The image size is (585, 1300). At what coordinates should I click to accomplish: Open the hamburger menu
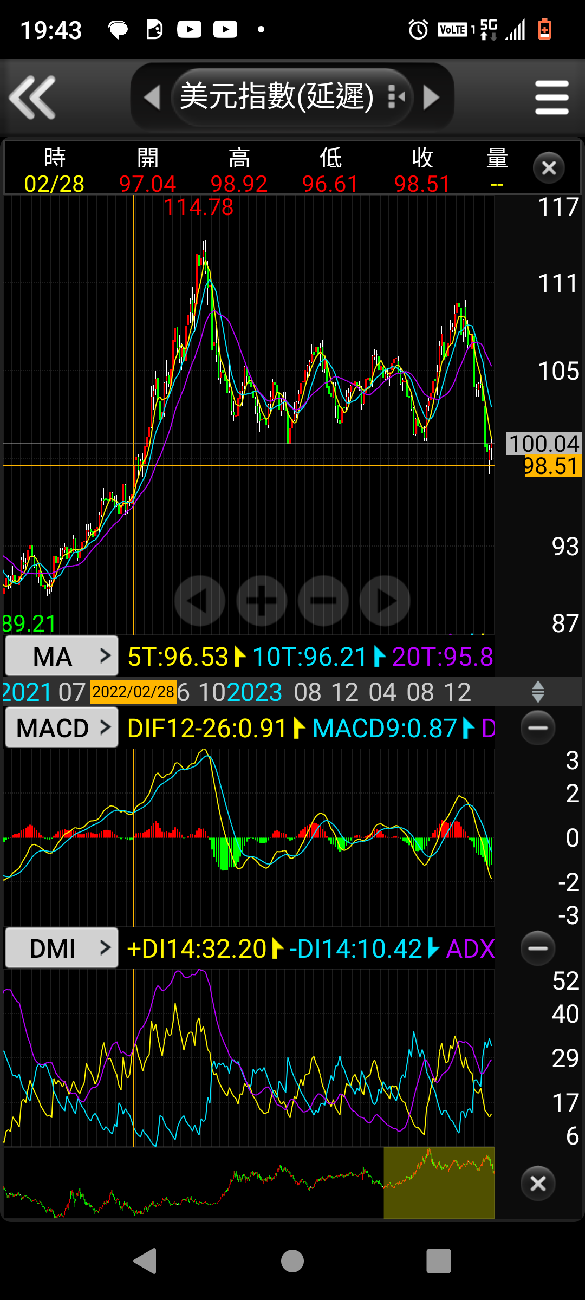[551, 97]
